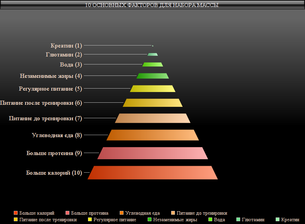Click the tiny Креатин pyramid tip segment
305x224 pixels.
[153, 46]
